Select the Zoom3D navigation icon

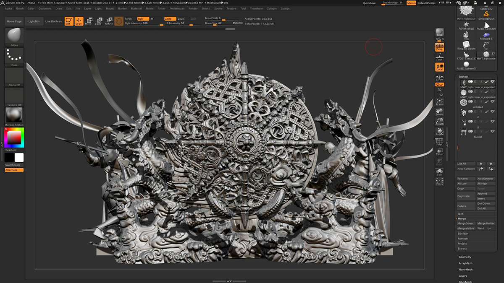pos(439,122)
